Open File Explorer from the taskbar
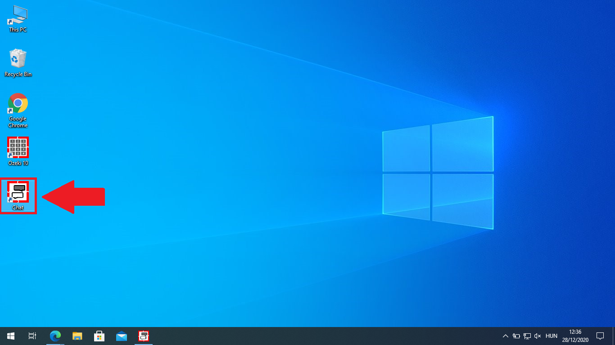Screen dimensions: 615x345 tap(77, 336)
